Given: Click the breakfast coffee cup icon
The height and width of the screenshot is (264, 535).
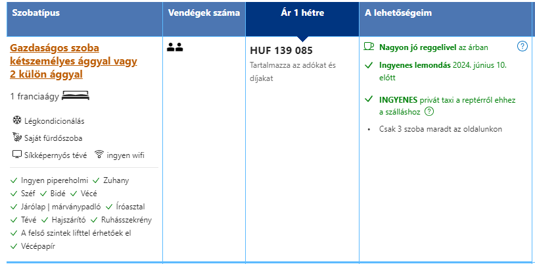Looking at the screenshot, I should (x=369, y=47).
